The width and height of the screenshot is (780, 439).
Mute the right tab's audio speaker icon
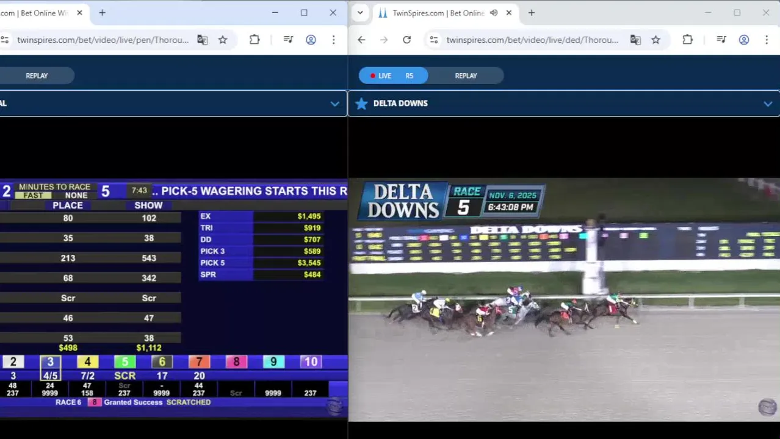coord(494,13)
